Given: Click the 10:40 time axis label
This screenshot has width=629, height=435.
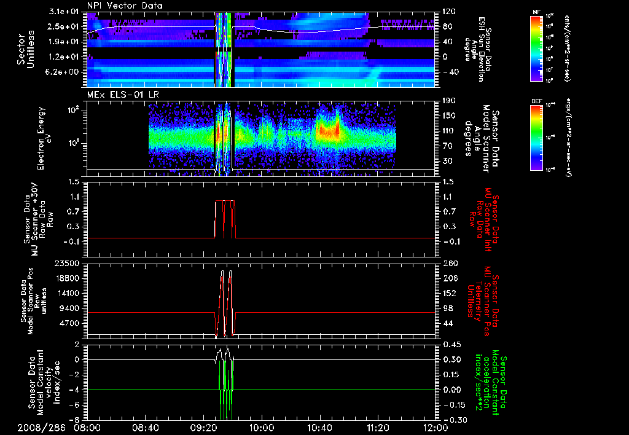Looking at the screenshot, I should (x=319, y=428).
